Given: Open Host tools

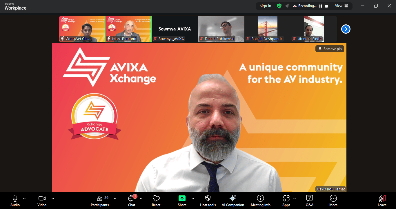Looking at the screenshot, I should tap(208, 200).
